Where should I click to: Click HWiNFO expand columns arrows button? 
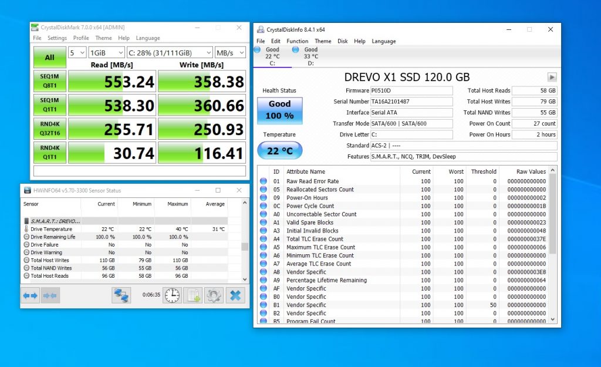[x=30, y=295]
